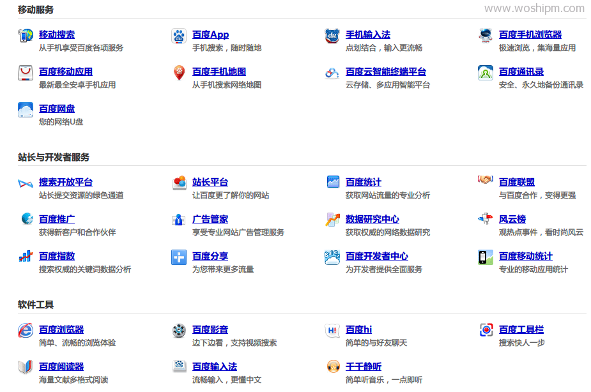Go to the 百度统计 link

point(364,182)
